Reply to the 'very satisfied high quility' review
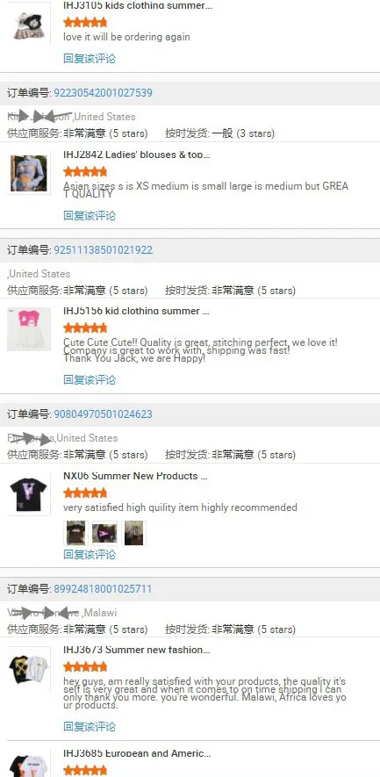 click(90, 554)
